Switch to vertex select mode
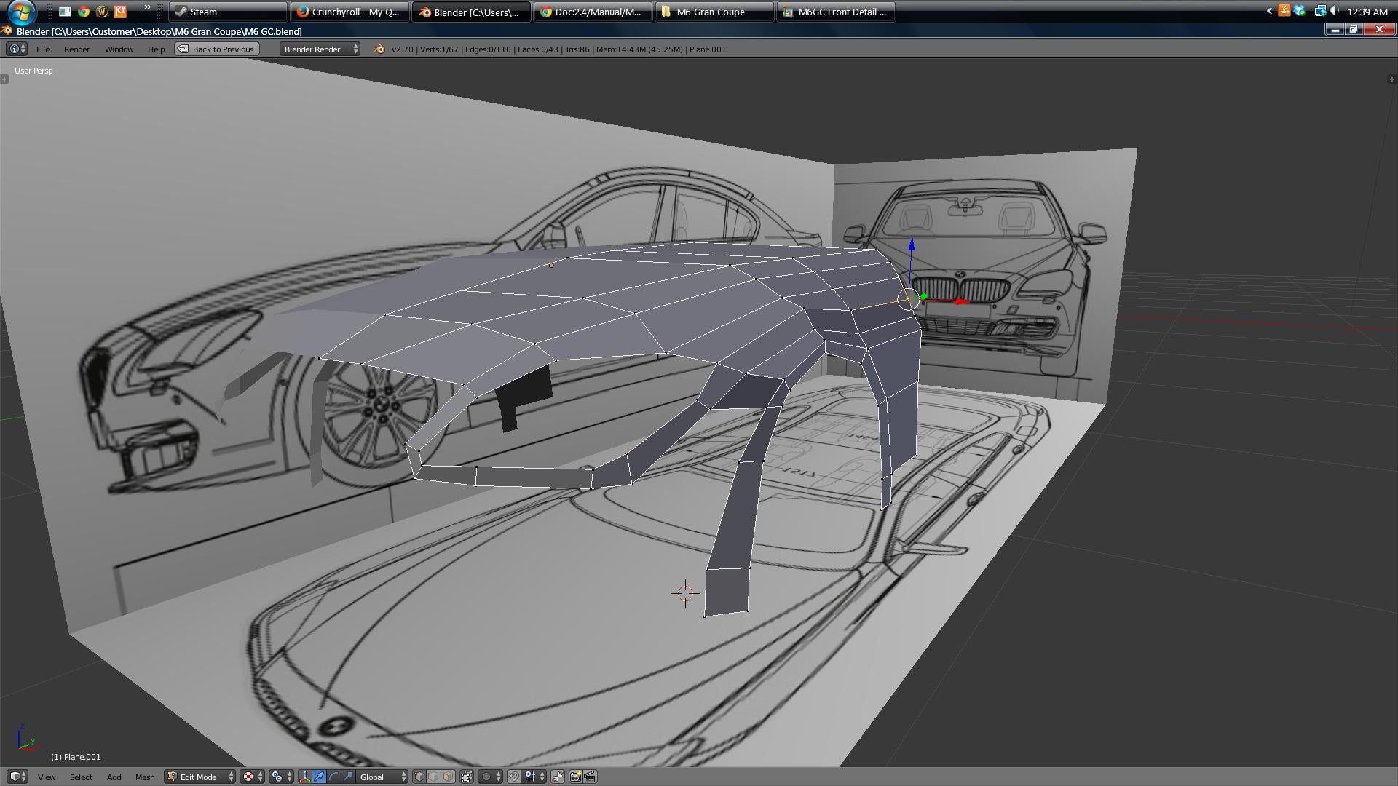Viewport: 1398px width, 786px height. [x=419, y=777]
